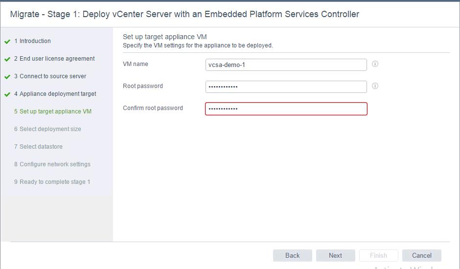460x269 pixels.
Task: Click the info icon next to Root password
Action: tap(375, 86)
